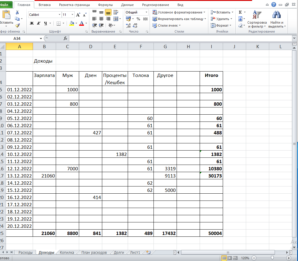
Task: Insert new worksheet tab icon
Action: coord(148,252)
